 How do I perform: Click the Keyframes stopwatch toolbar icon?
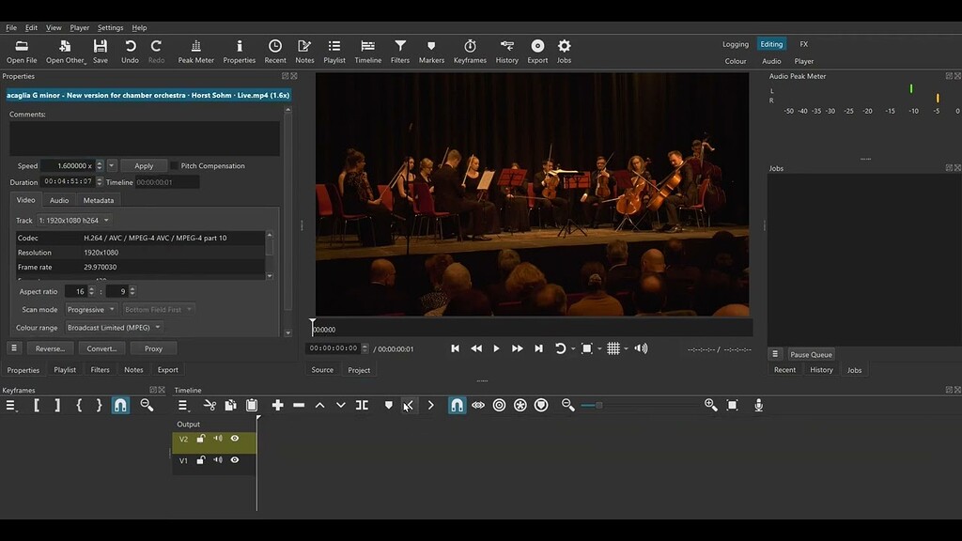(x=470, y=51)
